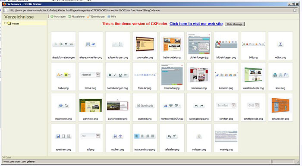Select kopieren.png copy icons file
The height and width of the screenshot is (166, 302).
[226, 76]
